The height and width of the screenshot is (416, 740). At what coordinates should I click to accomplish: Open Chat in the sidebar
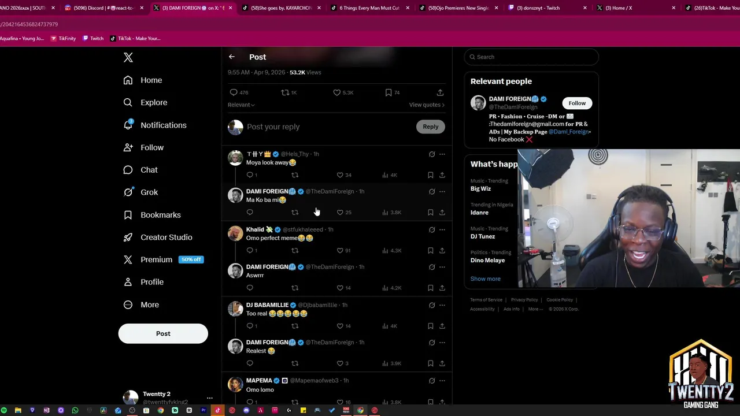(x=140, y=170)
